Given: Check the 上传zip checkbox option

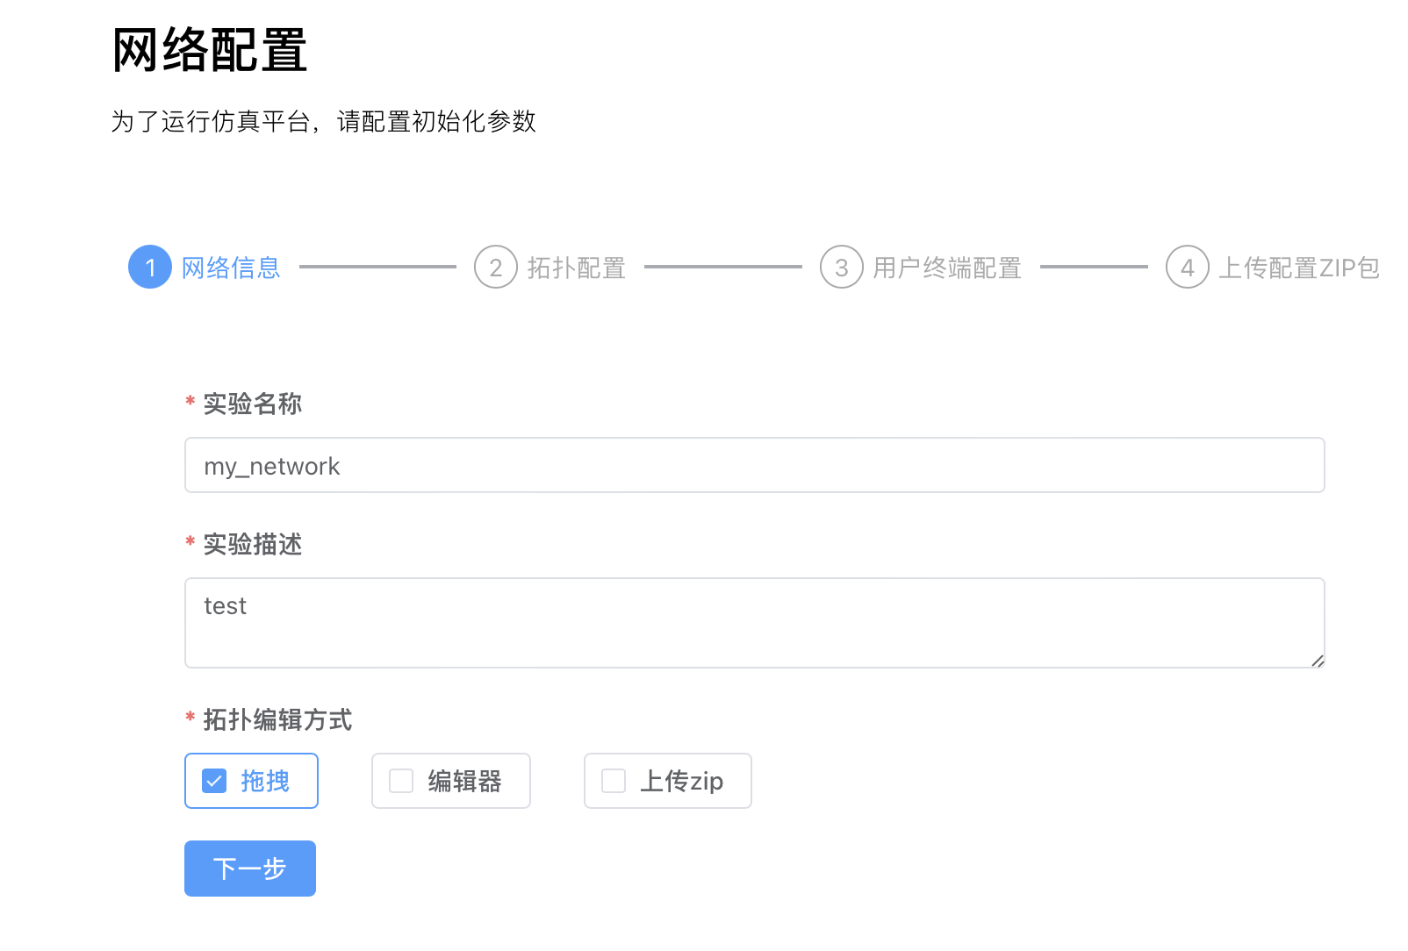Looking at the screenshot, I should click(614, 781).
